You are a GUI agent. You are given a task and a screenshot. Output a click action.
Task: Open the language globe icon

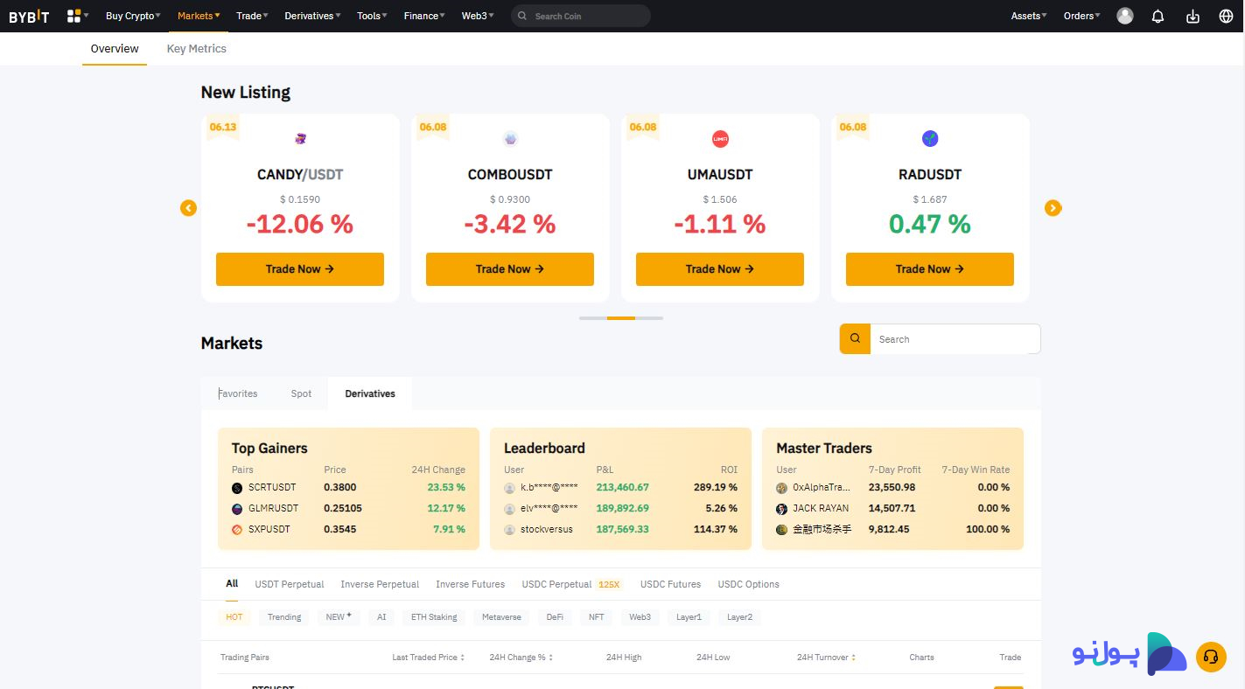[x=1226, y=16]
